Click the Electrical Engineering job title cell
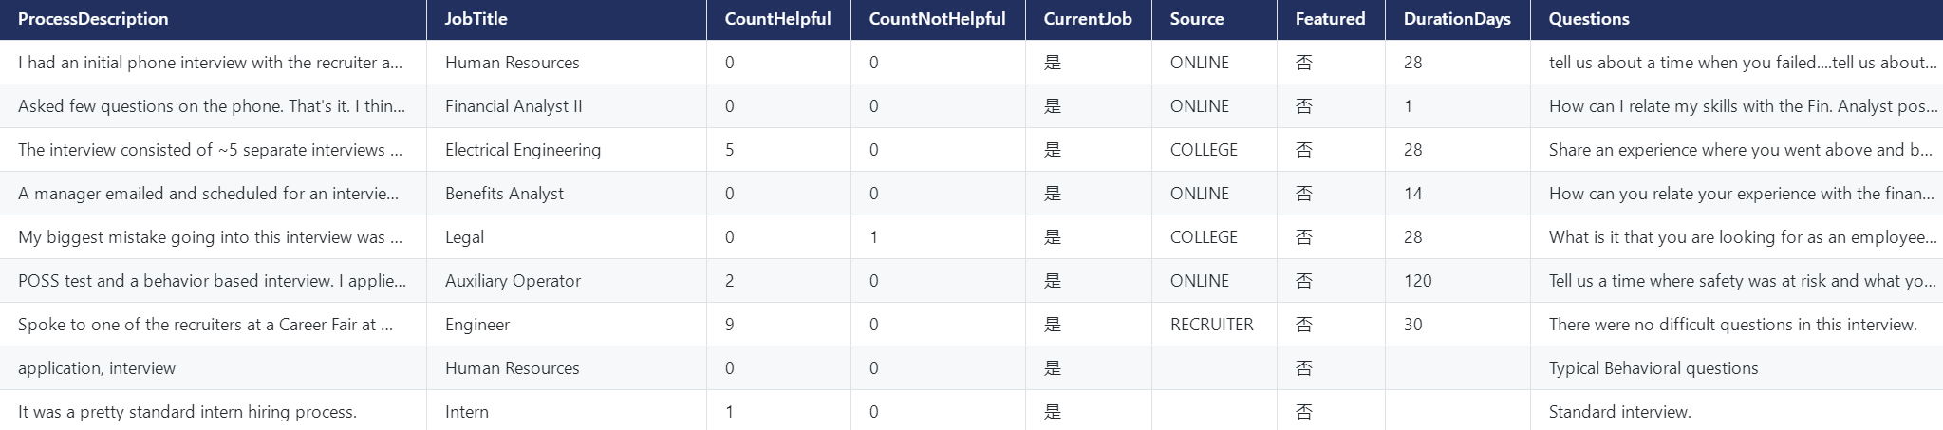Viewport: 1943px width, 430px height. [x=522, y=150]
